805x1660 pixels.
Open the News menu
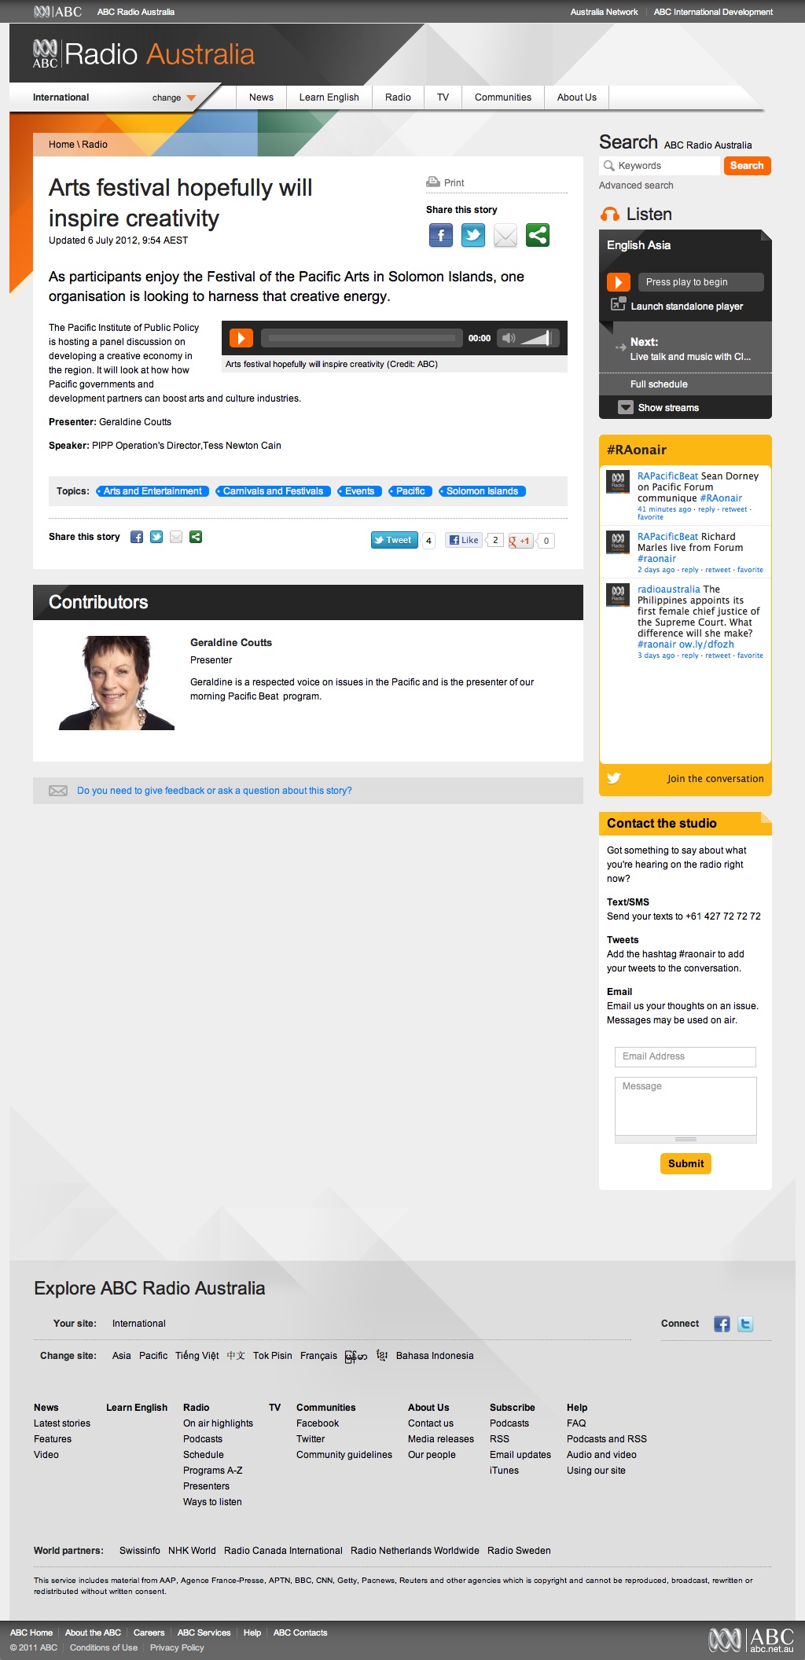tap(262, 97)
